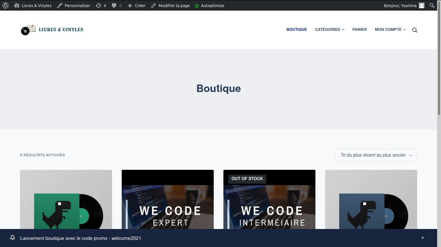Open site search in navigation header
This screenshot has height=247, width=441.
click(x=415, y=30)
